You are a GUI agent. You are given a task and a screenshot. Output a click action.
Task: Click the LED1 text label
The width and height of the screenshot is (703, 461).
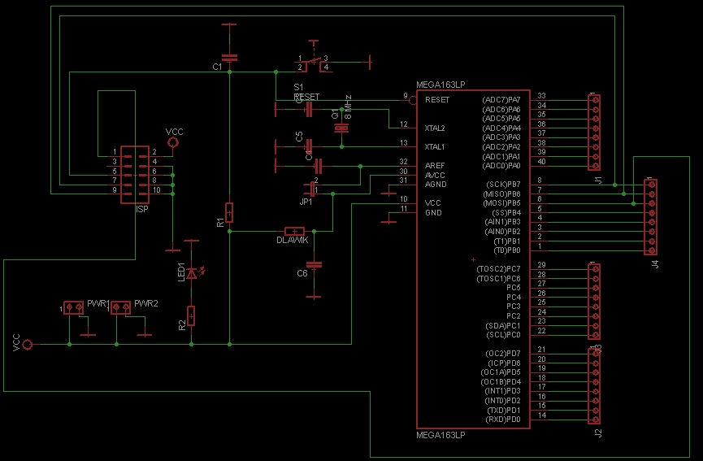181,272
